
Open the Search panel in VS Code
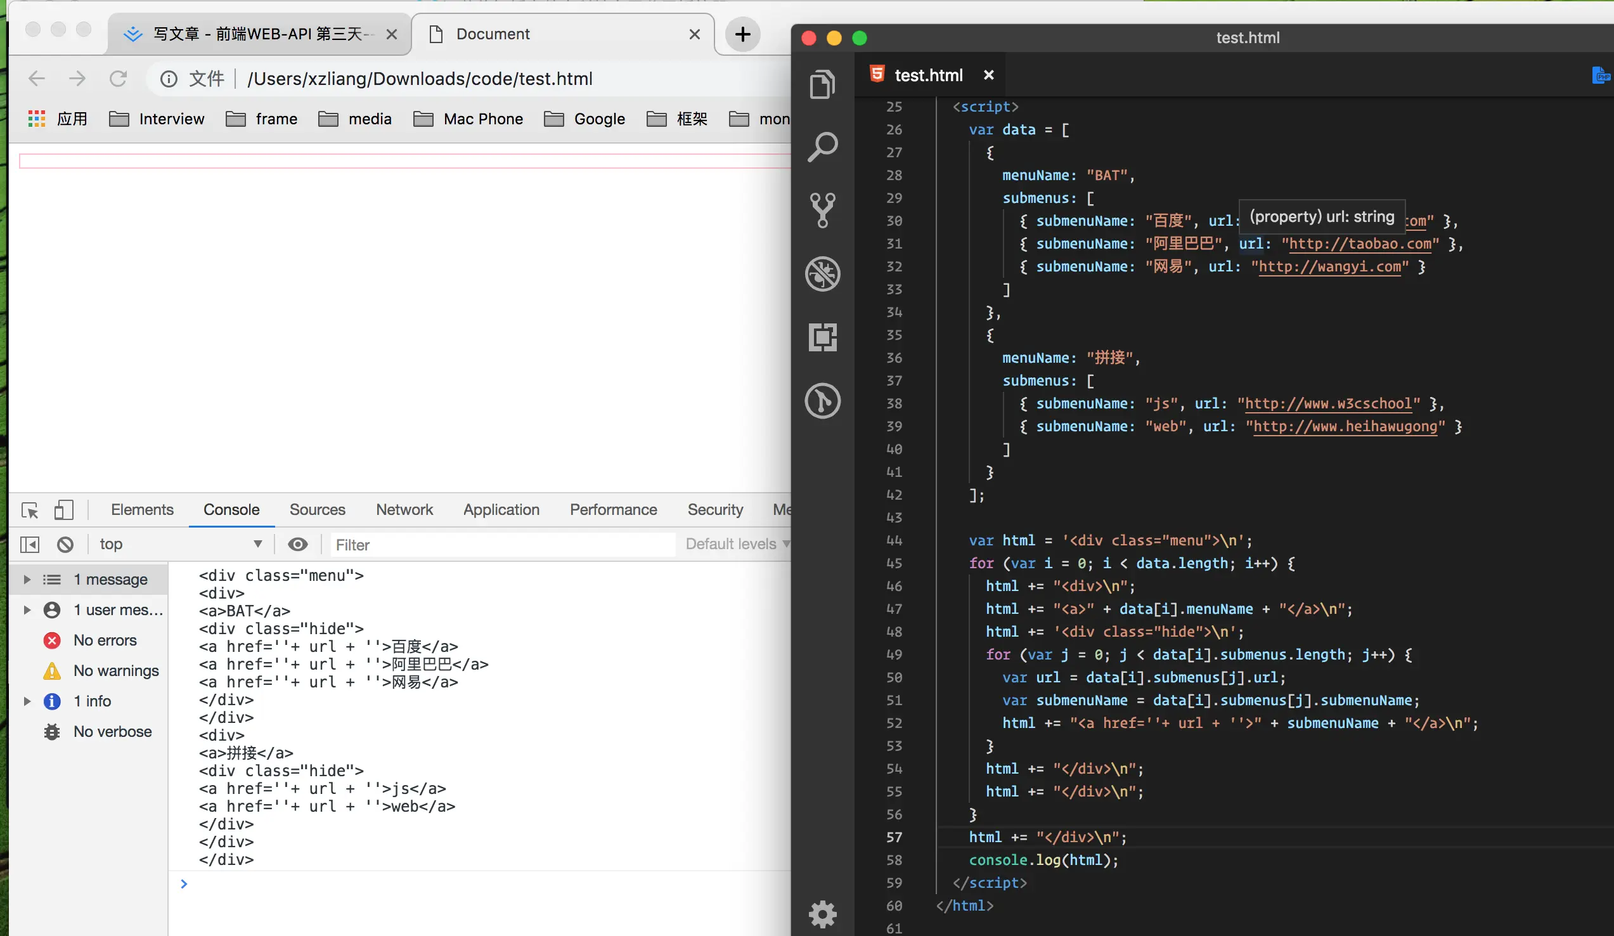pyautogui.click(x=822, y=146)
